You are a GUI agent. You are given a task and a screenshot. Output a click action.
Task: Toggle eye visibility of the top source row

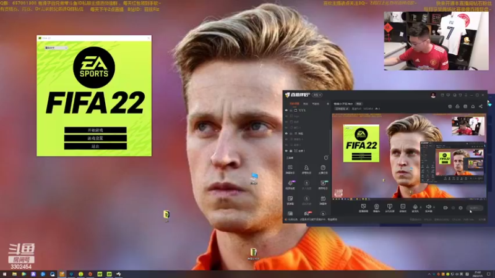click(x=286, y=111)
